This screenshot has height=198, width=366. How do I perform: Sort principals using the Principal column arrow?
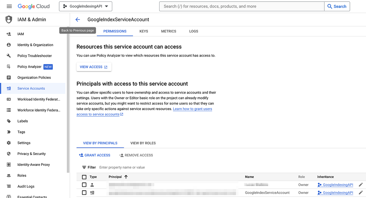pyautogui.click(x=125, y=177)
